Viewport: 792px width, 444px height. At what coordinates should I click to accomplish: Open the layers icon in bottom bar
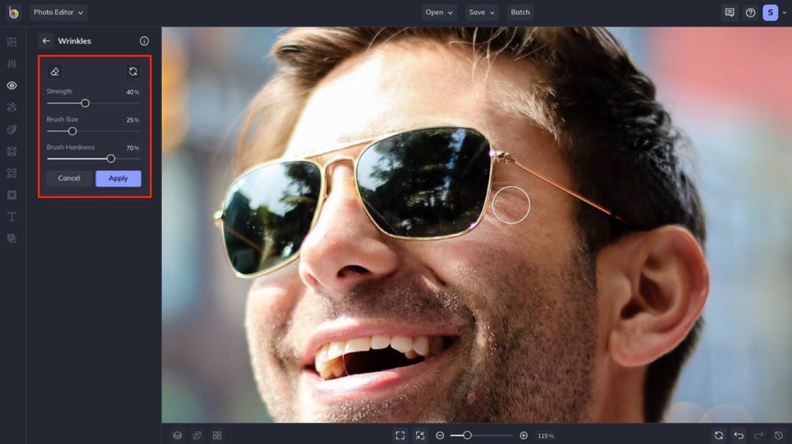point(177,436)
